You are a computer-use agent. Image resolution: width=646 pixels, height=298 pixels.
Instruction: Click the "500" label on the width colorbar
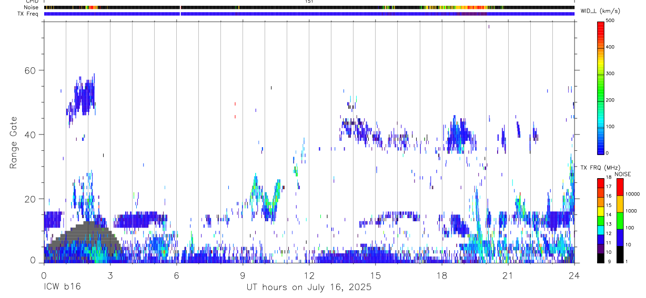(x=610, y=20)
